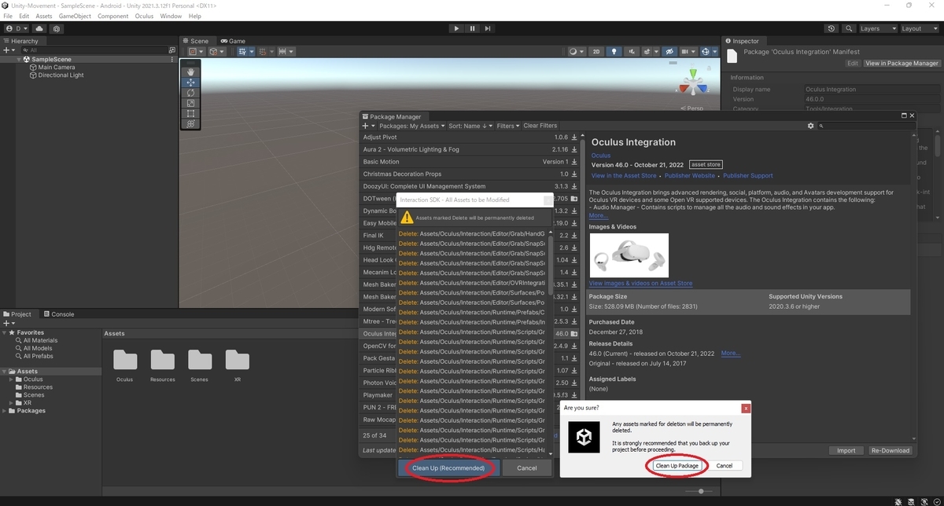Click the Step forward button
Screen dimensions: 944x506
[x=488, y=28]
